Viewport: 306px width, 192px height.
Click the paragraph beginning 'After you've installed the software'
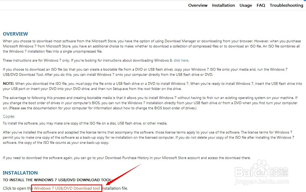(148, 137)
